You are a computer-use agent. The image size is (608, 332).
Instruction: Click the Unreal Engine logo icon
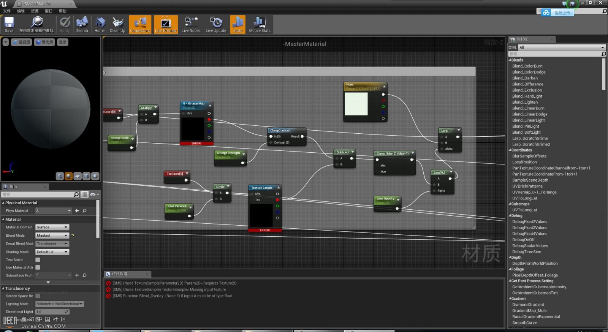coord(4,4)
